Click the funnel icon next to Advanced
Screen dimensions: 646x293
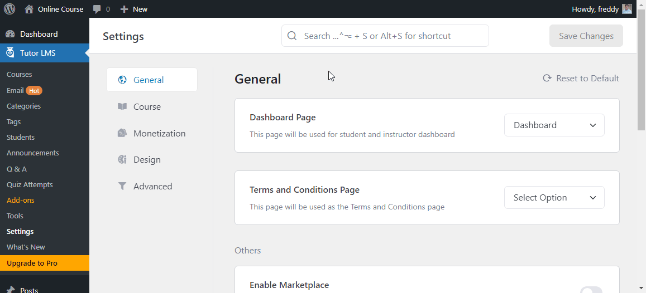coord(122,186)
